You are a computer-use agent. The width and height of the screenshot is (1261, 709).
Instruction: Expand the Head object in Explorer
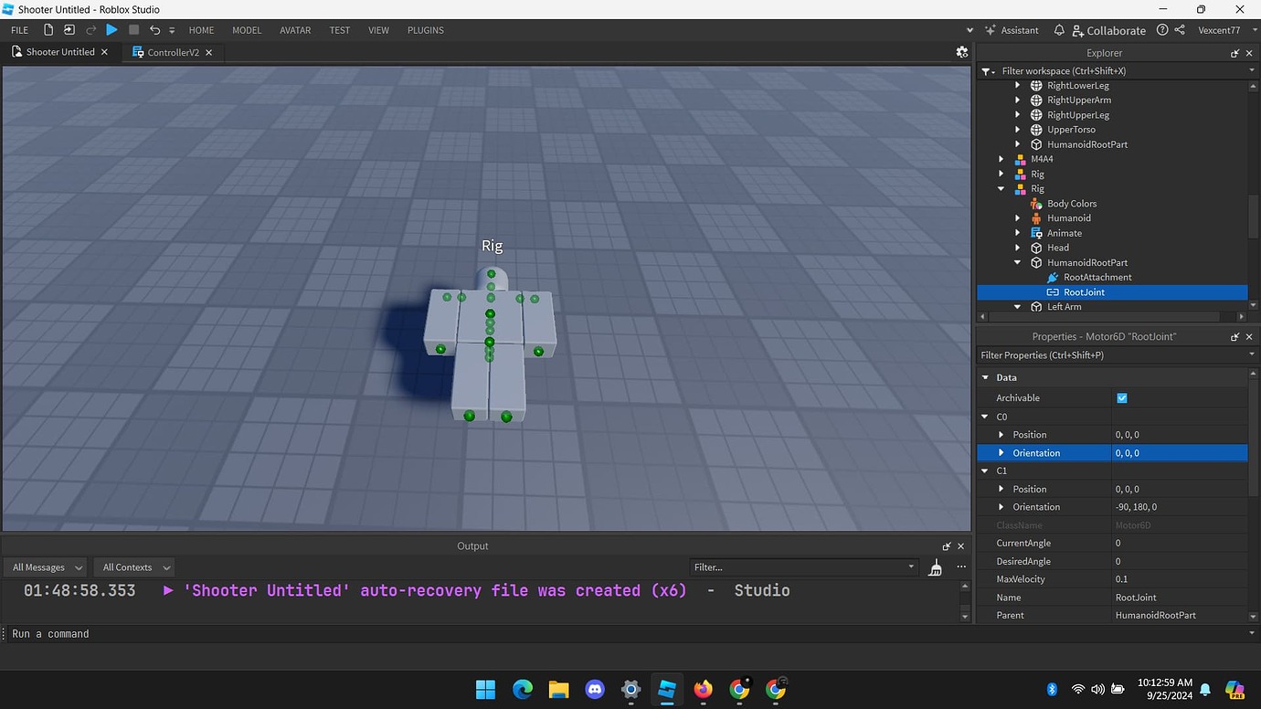1018,247
